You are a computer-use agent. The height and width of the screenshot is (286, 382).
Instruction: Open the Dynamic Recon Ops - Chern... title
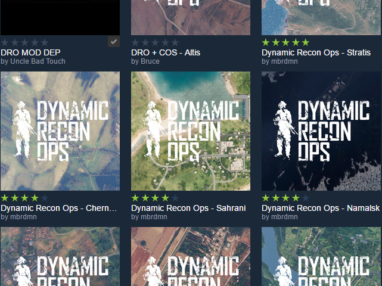coord(59,208)
